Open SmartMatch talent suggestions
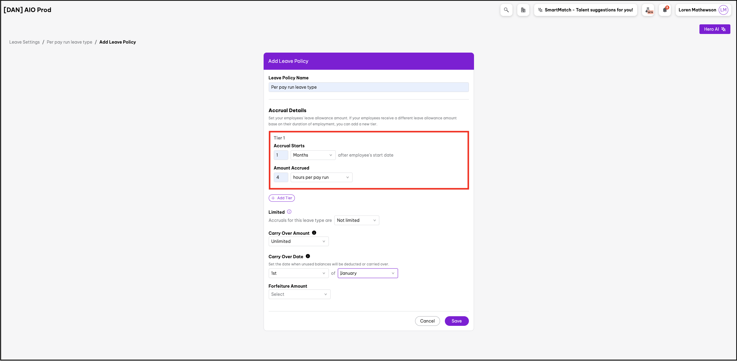The height and width of the screenshot is (361, 737). click(585, 10)
